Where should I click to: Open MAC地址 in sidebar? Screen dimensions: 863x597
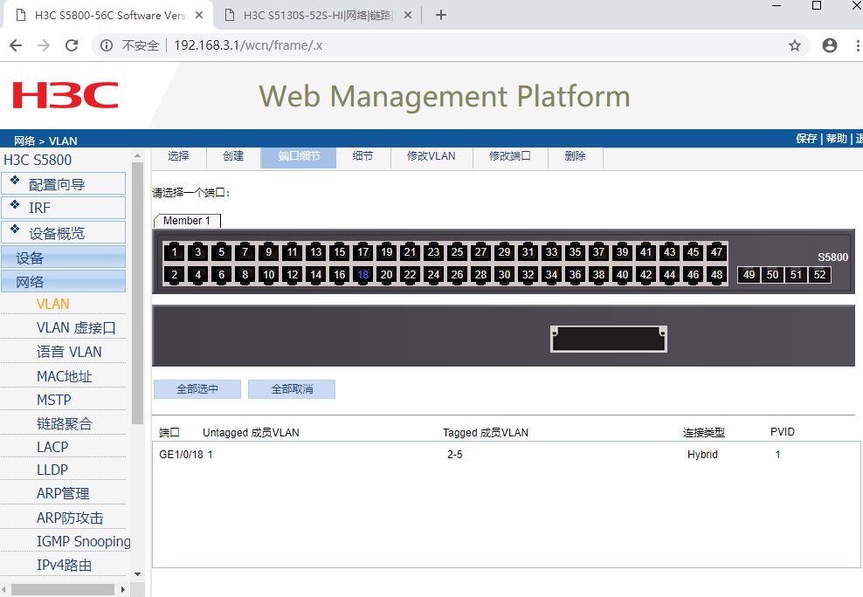(x=65, y=376)
